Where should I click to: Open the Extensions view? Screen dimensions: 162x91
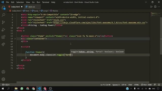pos(3,37)
